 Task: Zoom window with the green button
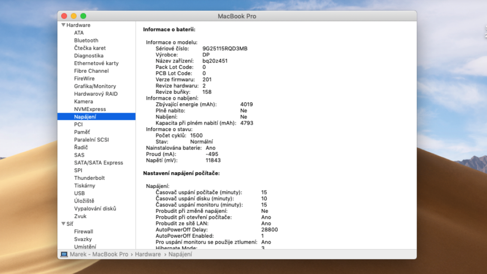(83, 16)
